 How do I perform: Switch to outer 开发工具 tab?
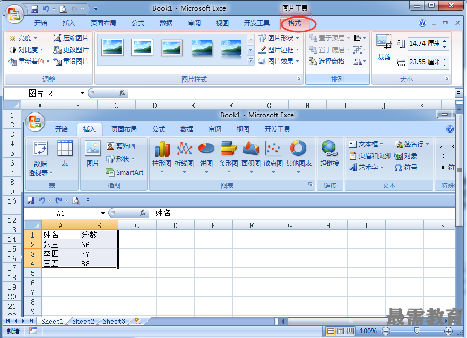click(x=256, y=23)
